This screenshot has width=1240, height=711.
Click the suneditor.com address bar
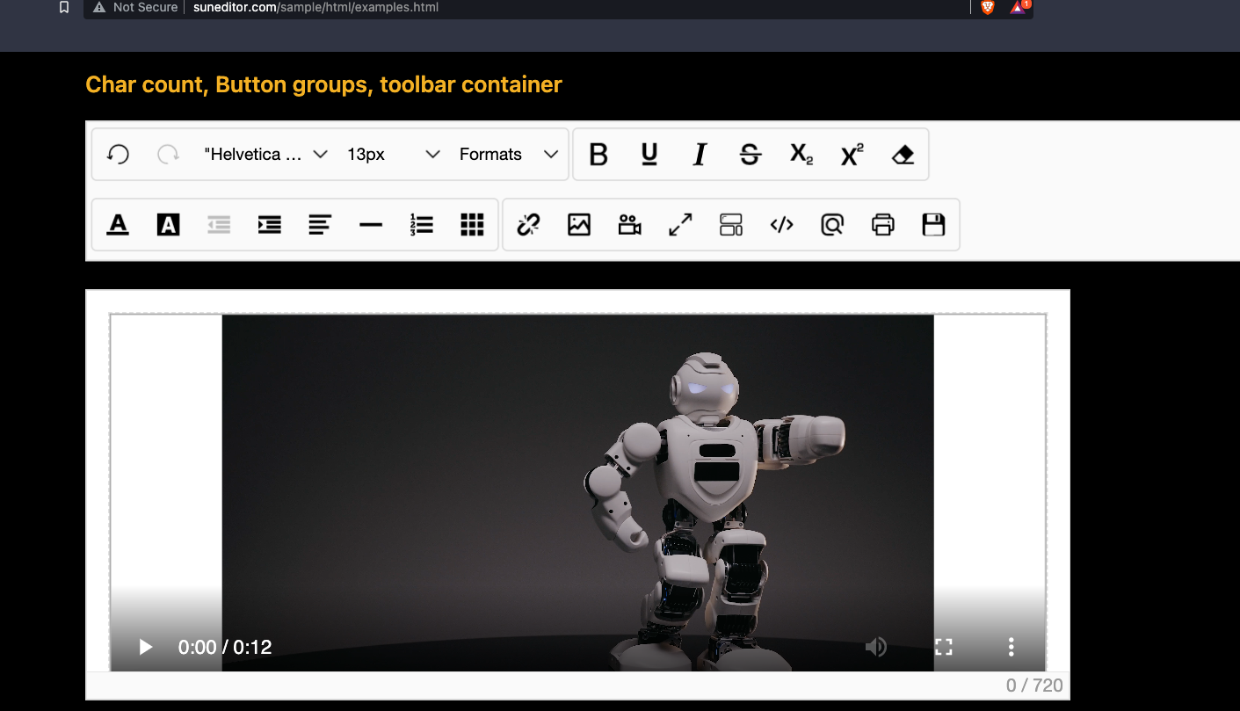[x=316, y=7]
